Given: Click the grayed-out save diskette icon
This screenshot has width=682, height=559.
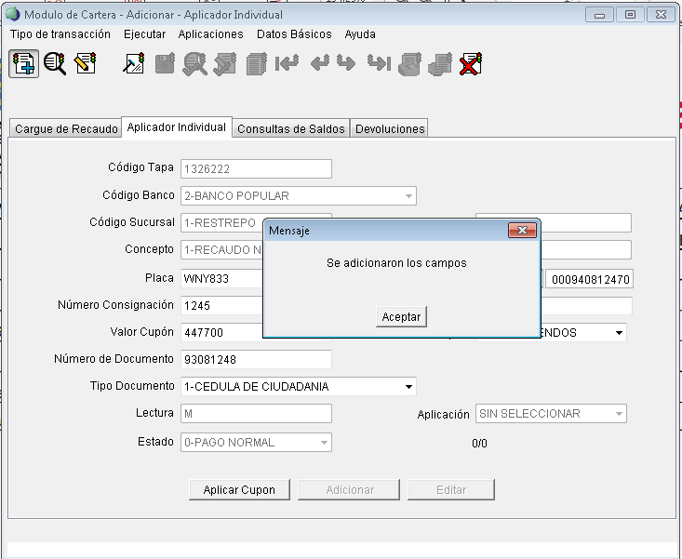Looking at the screenshot, I should coord(165,63).
